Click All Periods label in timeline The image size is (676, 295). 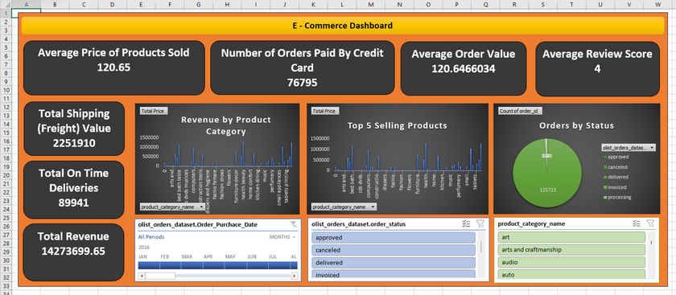tap(151, 237)
